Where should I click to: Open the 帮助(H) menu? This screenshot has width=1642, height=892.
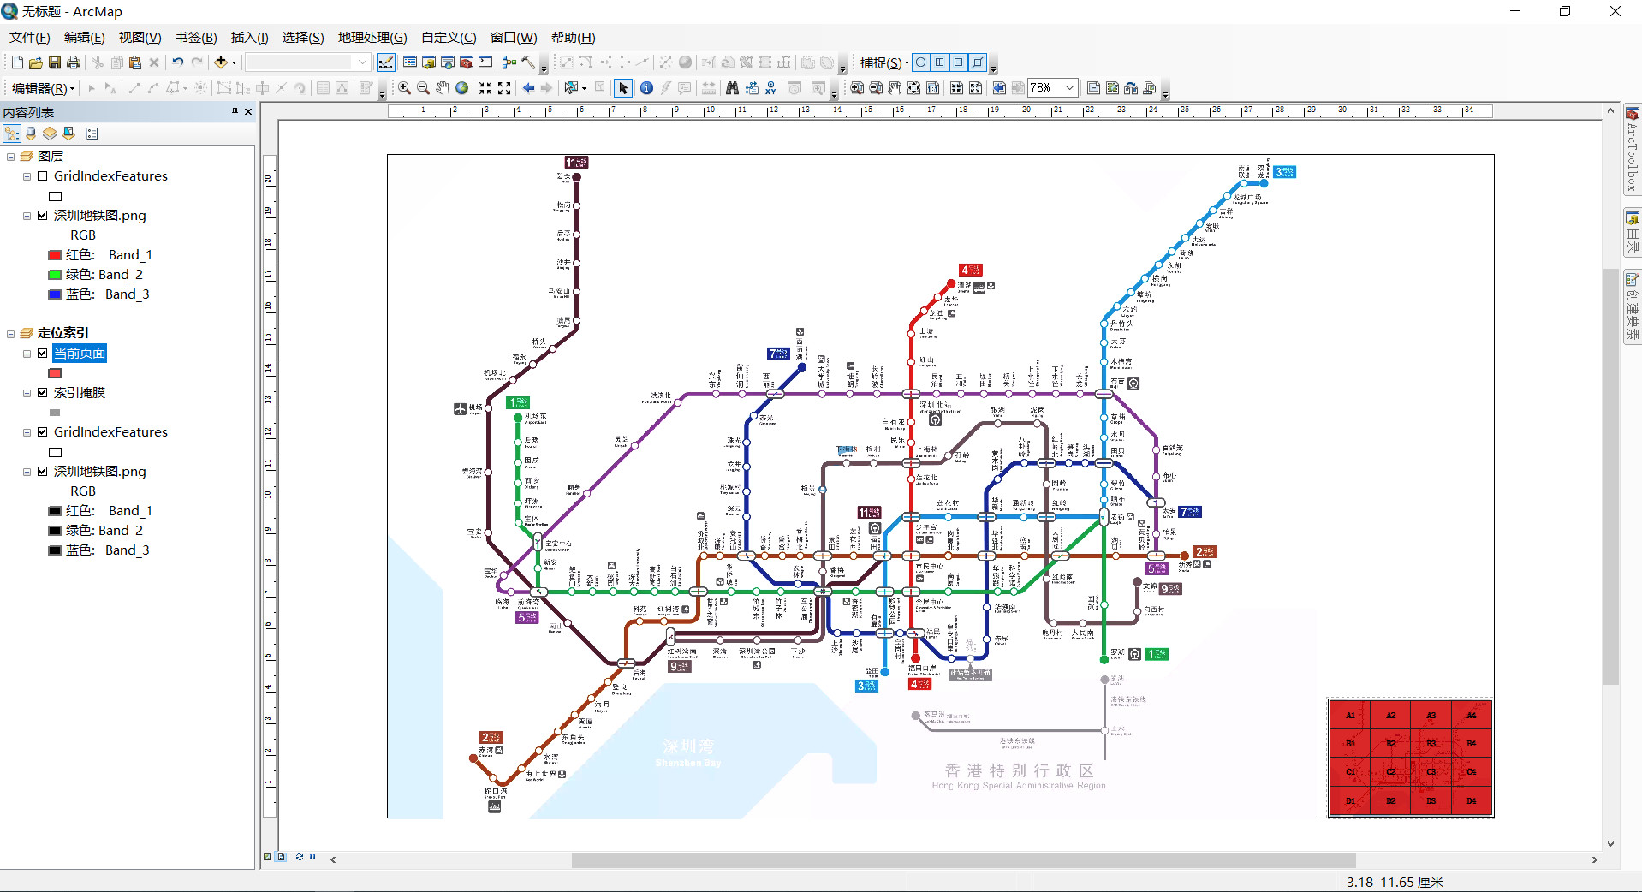(573, 38)
